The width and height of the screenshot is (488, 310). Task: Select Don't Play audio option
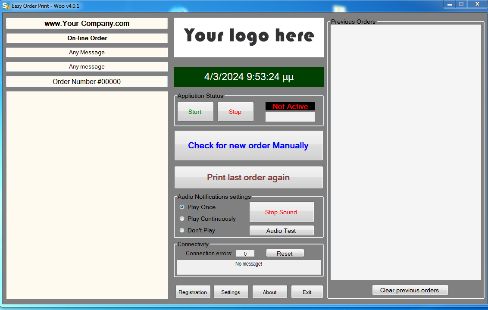coord(182,230)
